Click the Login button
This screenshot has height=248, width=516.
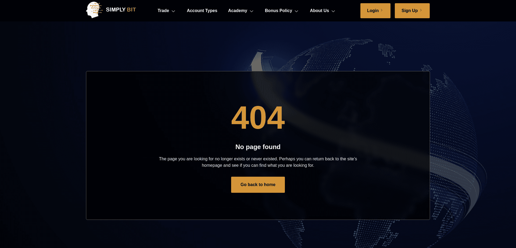(x=375, y=10)
